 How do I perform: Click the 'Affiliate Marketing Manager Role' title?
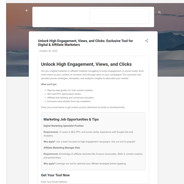[61, 148]
